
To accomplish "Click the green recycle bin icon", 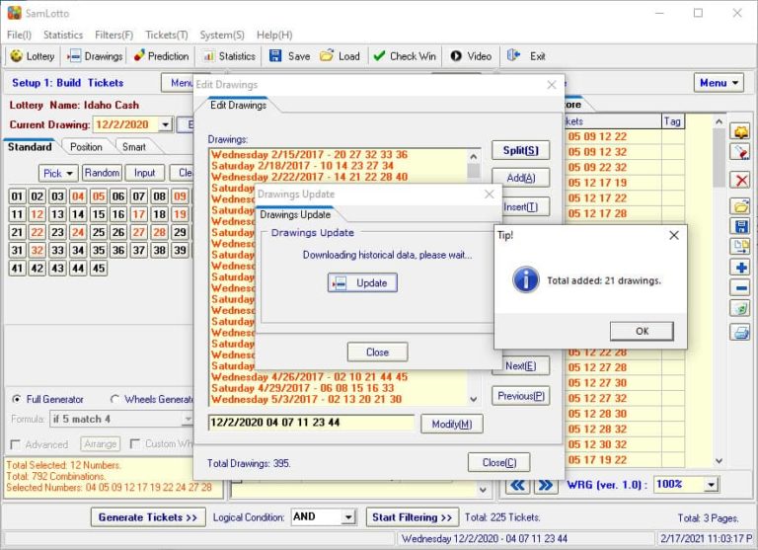I will tap(740, 308).
